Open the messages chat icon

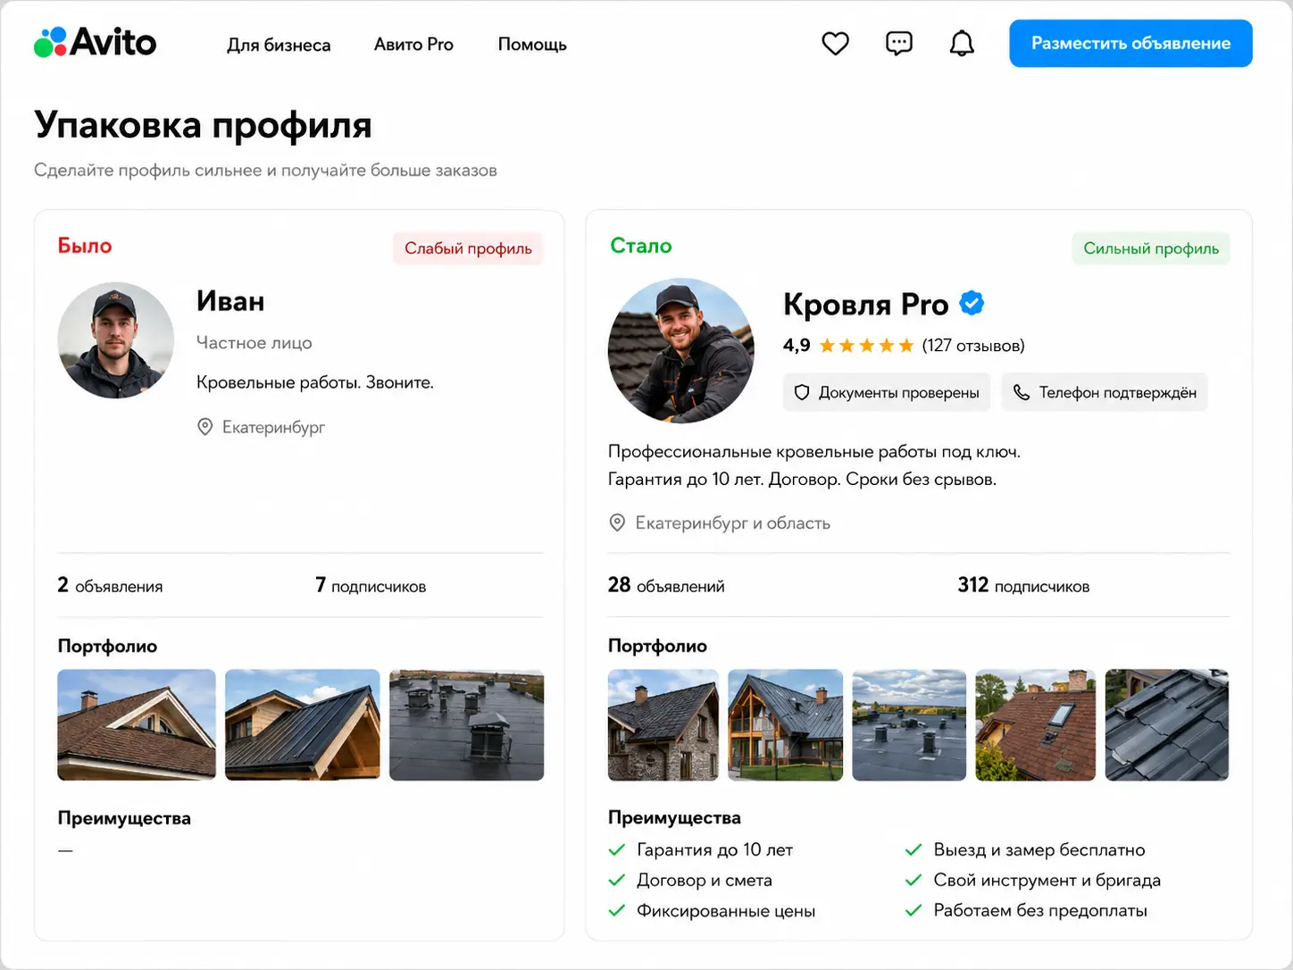pyautogui.click(x=898, y=44)
